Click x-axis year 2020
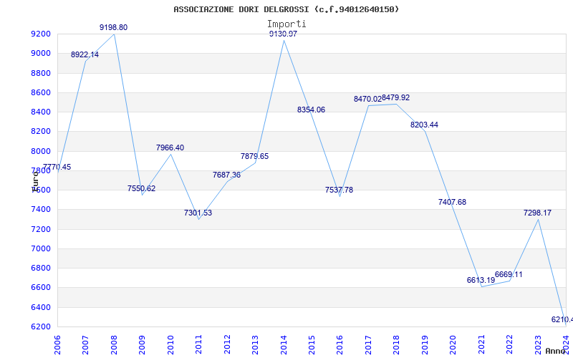This screenshot has width=573, height=358. click(453, 345)
